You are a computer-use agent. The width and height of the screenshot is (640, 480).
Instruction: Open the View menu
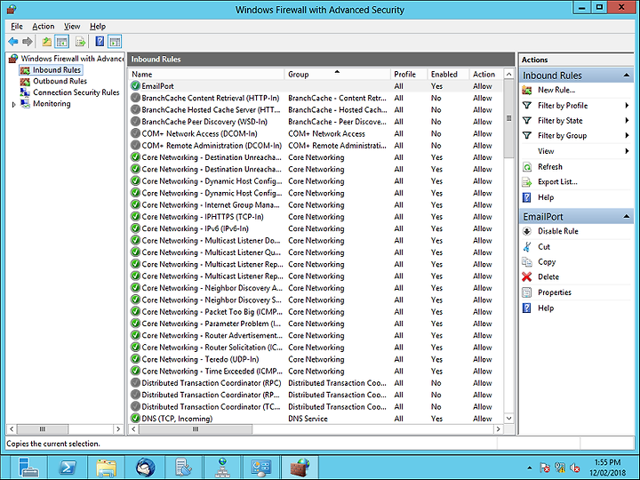[72, 26]
